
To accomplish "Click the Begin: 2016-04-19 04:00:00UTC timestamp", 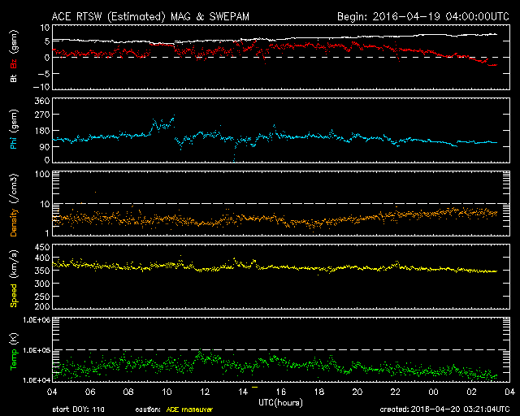I will pyautogui.click(x=423, y=16).
